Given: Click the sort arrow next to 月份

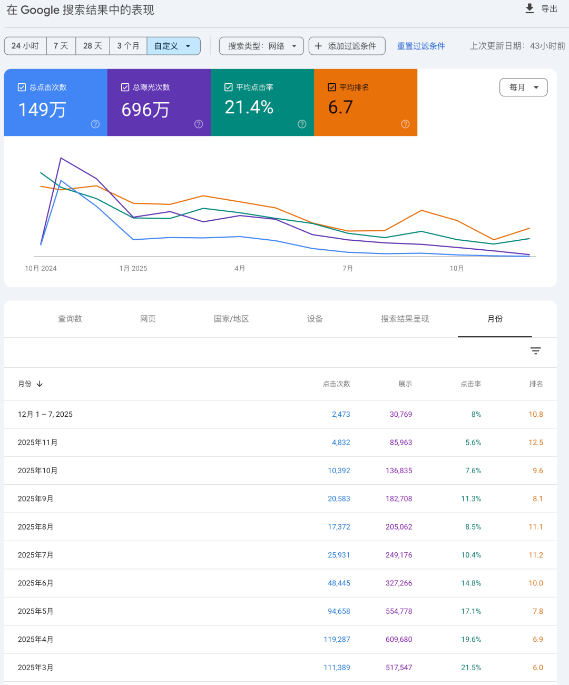Looking at the screenshot, I should (x=40, y=384).
